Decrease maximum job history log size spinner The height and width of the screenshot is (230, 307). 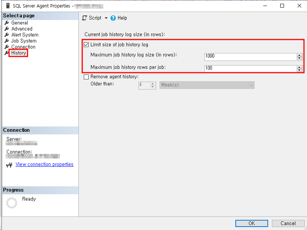(299, 58)
